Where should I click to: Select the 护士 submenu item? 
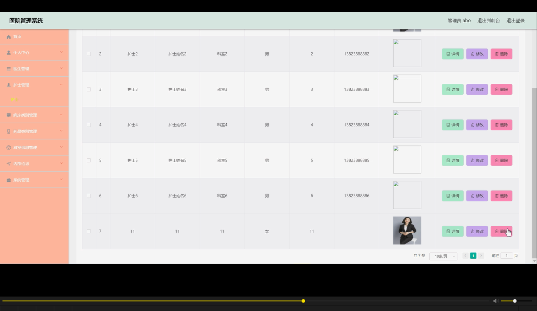click(x=15, y=100)
